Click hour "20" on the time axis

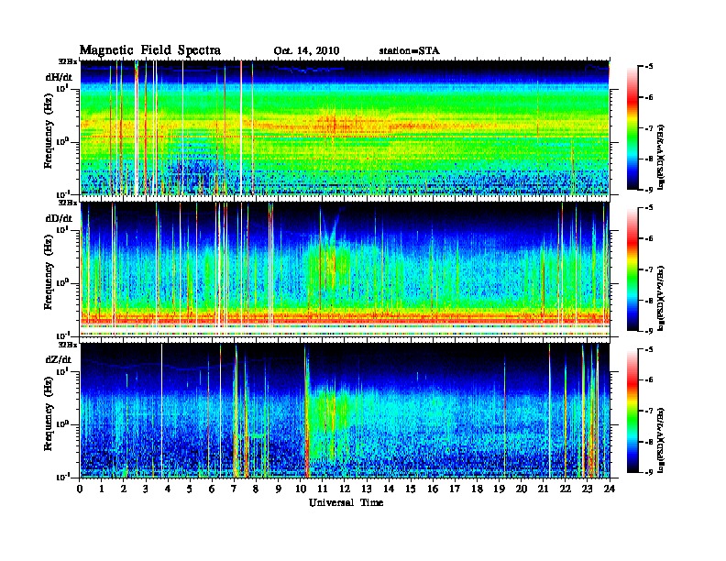[x=521, y=489]
